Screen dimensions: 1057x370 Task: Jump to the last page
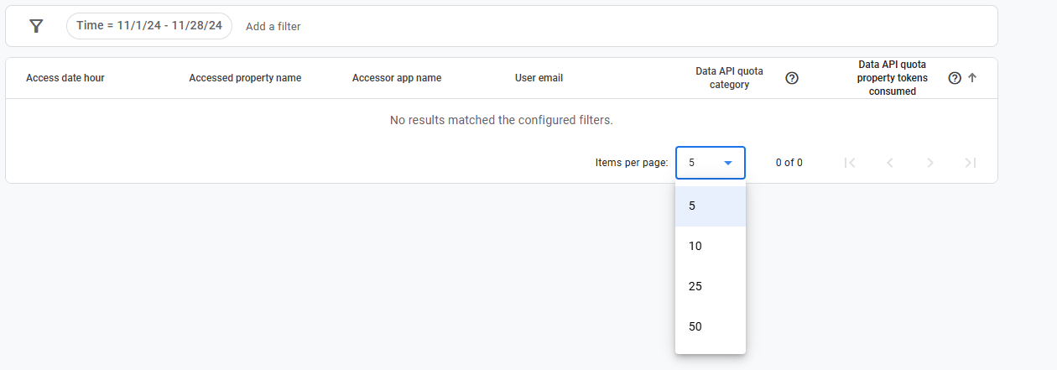click(x=970, y=163)
